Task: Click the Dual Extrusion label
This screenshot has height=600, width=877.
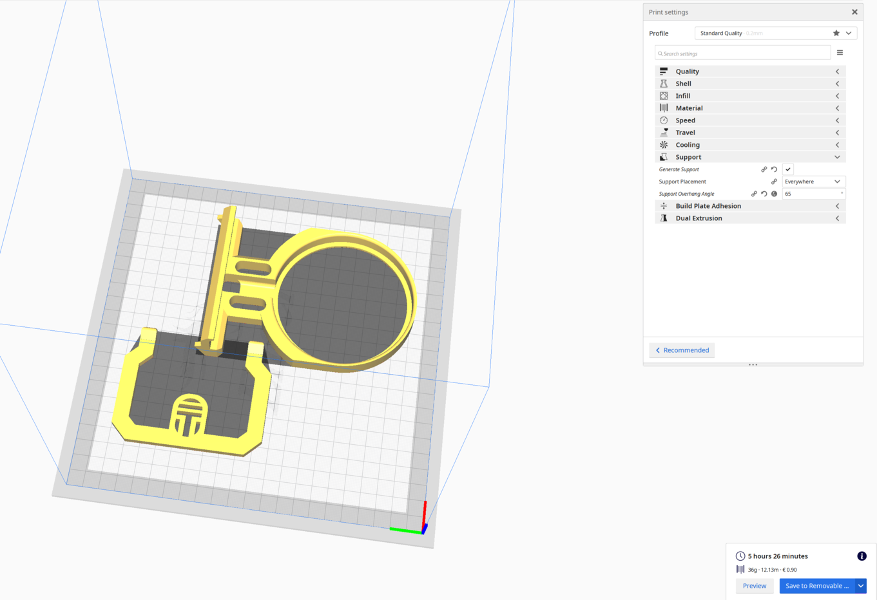Action: click(x=699, y=218)
